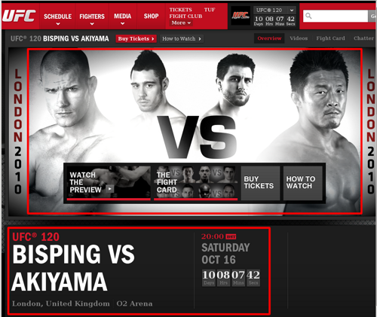The image size is (377, 317).
Task: Open the More dropdown in header
Action: (x=181, y=23)
